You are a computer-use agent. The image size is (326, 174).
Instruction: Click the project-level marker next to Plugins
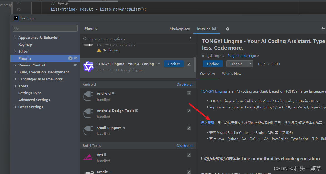coord(76,58)
